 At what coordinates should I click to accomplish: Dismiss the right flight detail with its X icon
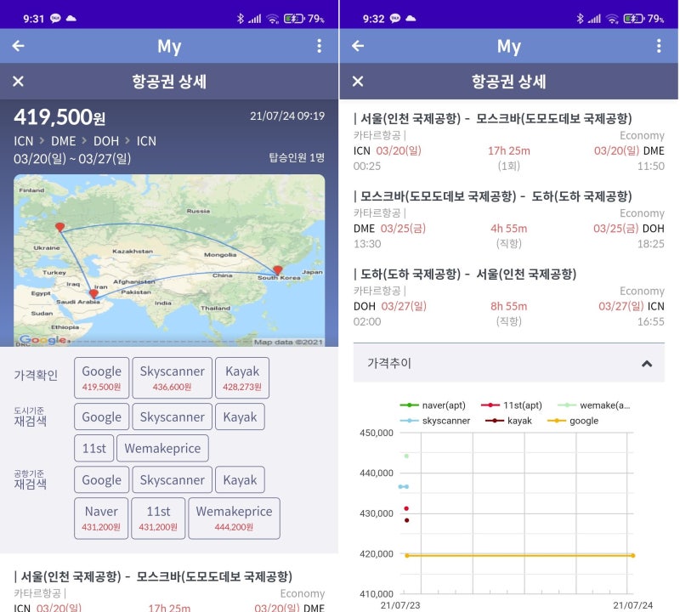[357, 82]
